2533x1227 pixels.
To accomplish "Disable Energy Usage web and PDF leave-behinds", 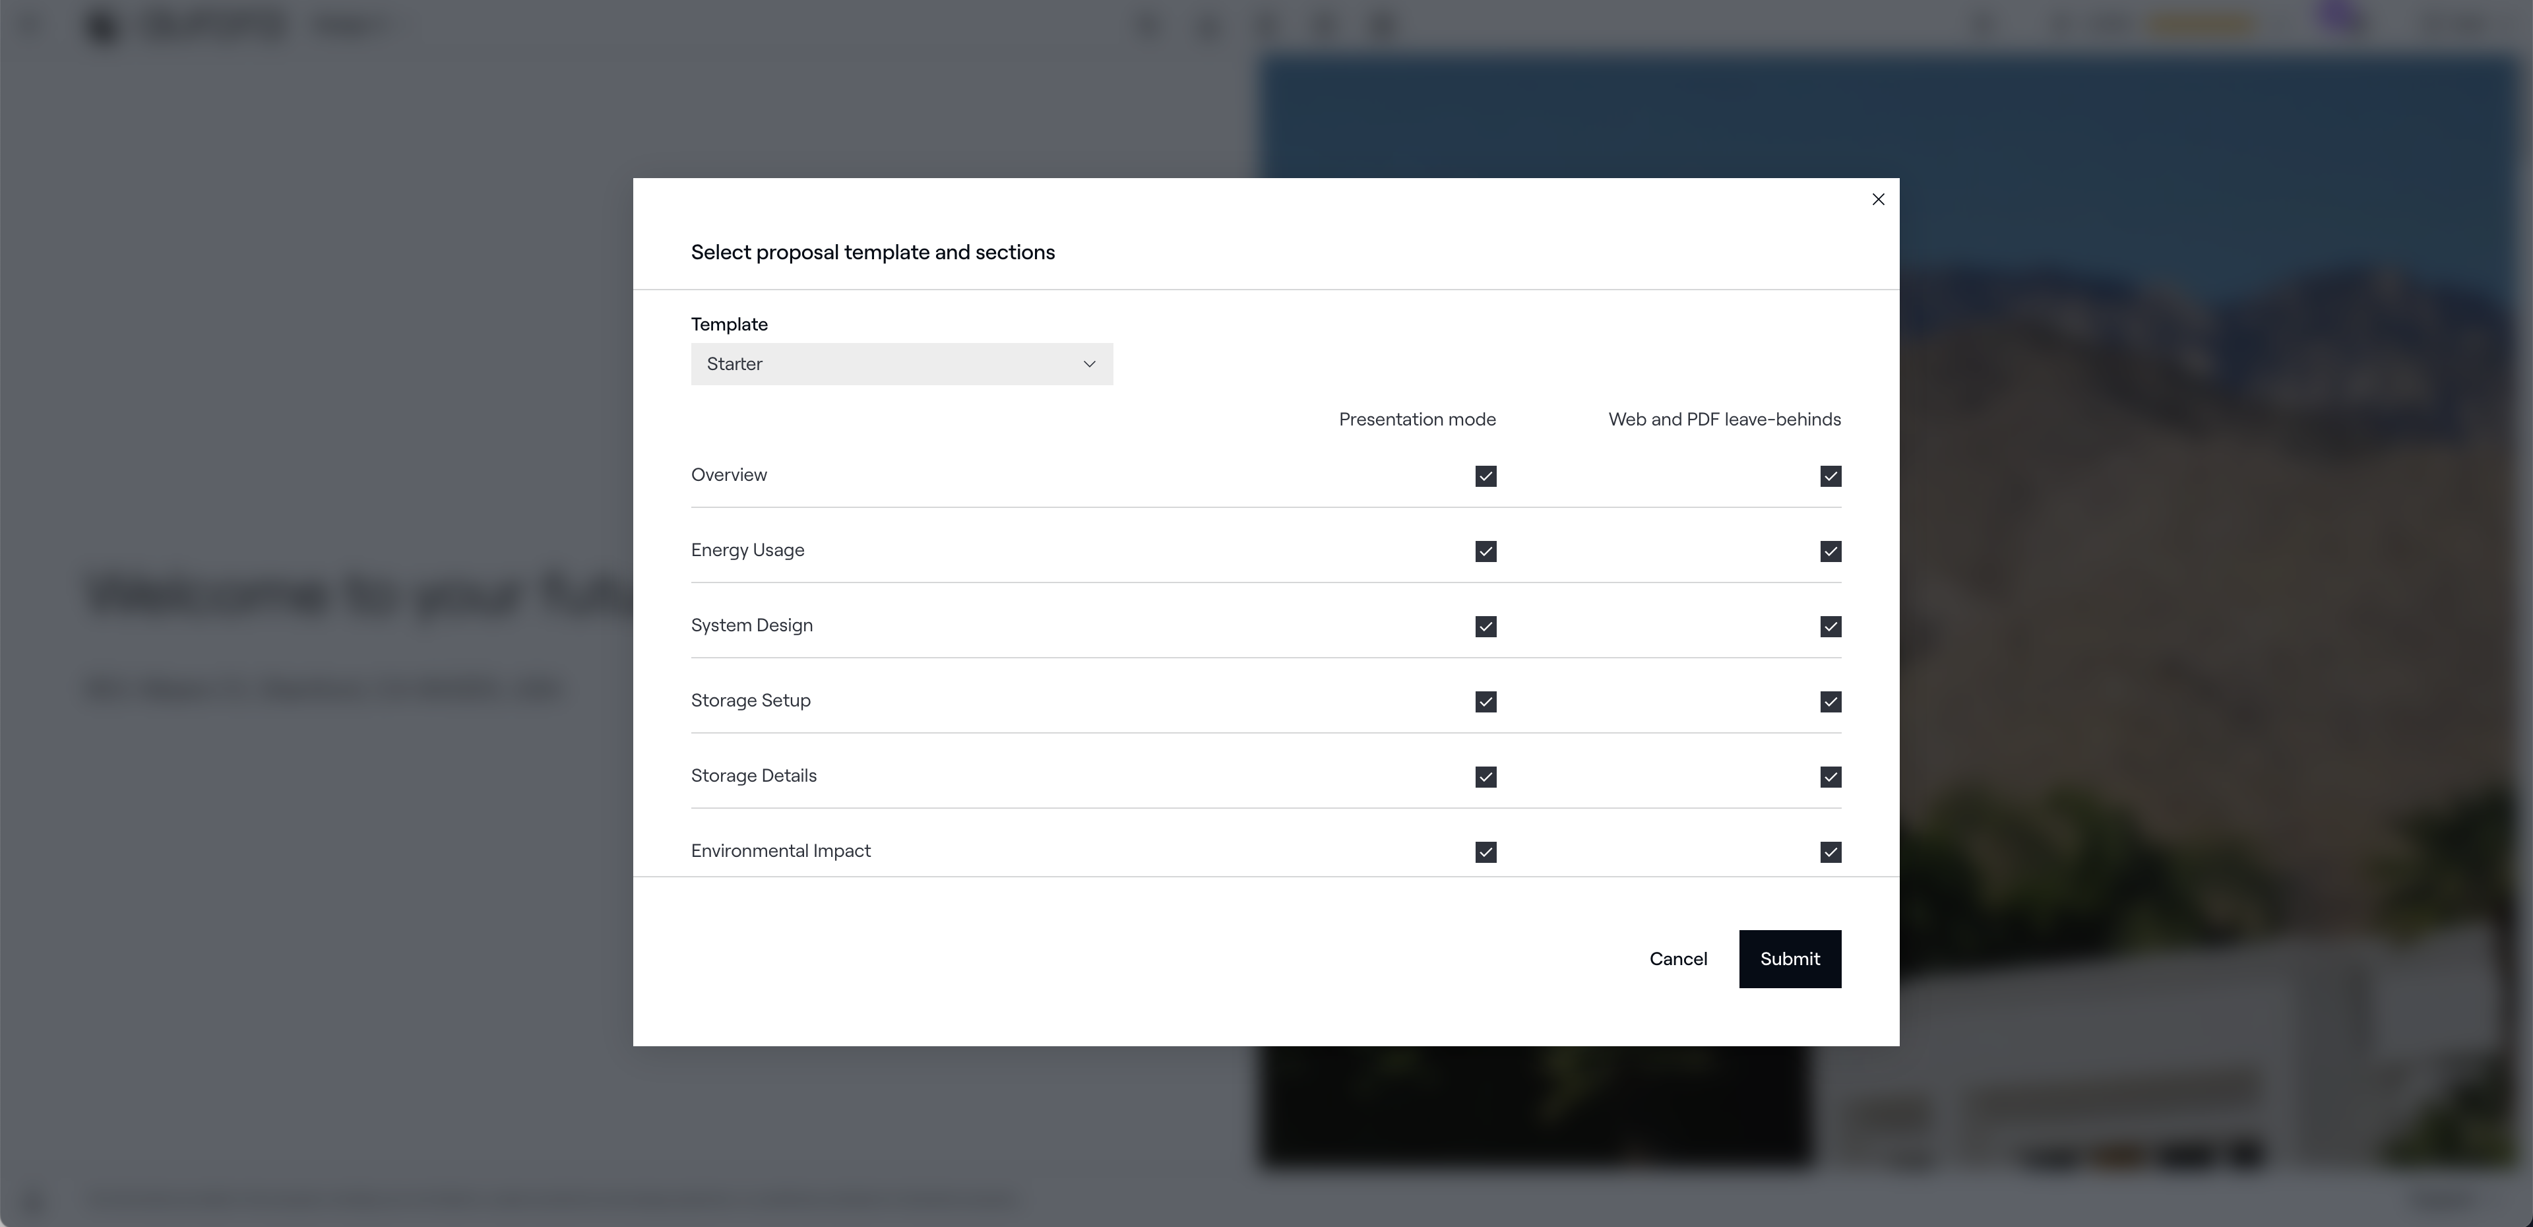I will coord(1830,551).
